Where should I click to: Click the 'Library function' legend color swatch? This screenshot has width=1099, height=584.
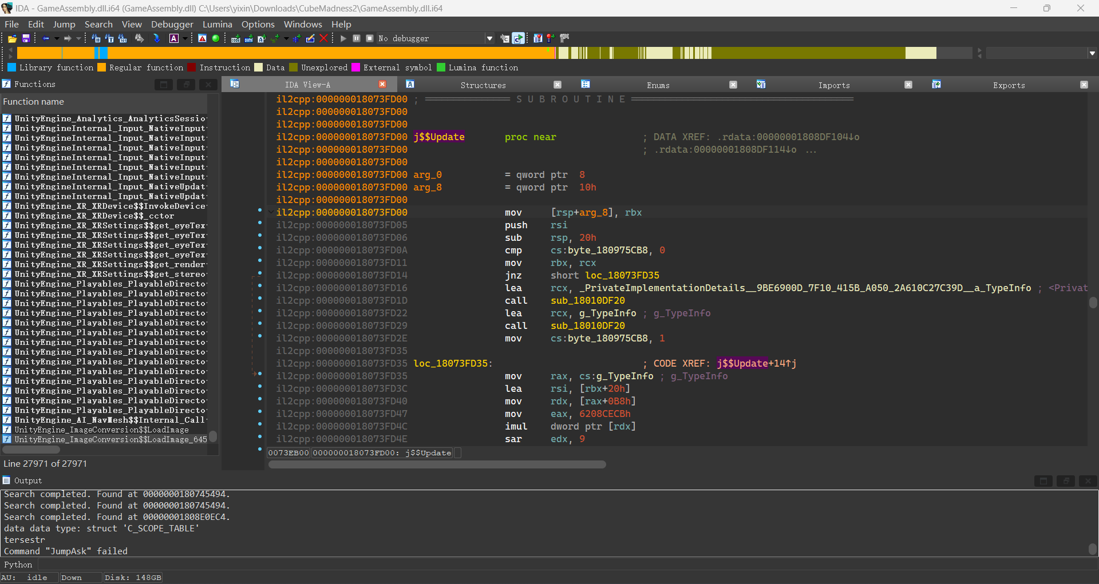[x=11, y=67]
